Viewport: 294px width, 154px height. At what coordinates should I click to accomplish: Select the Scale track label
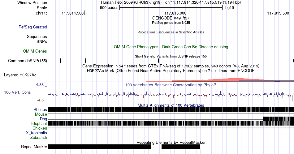(42, 8)
